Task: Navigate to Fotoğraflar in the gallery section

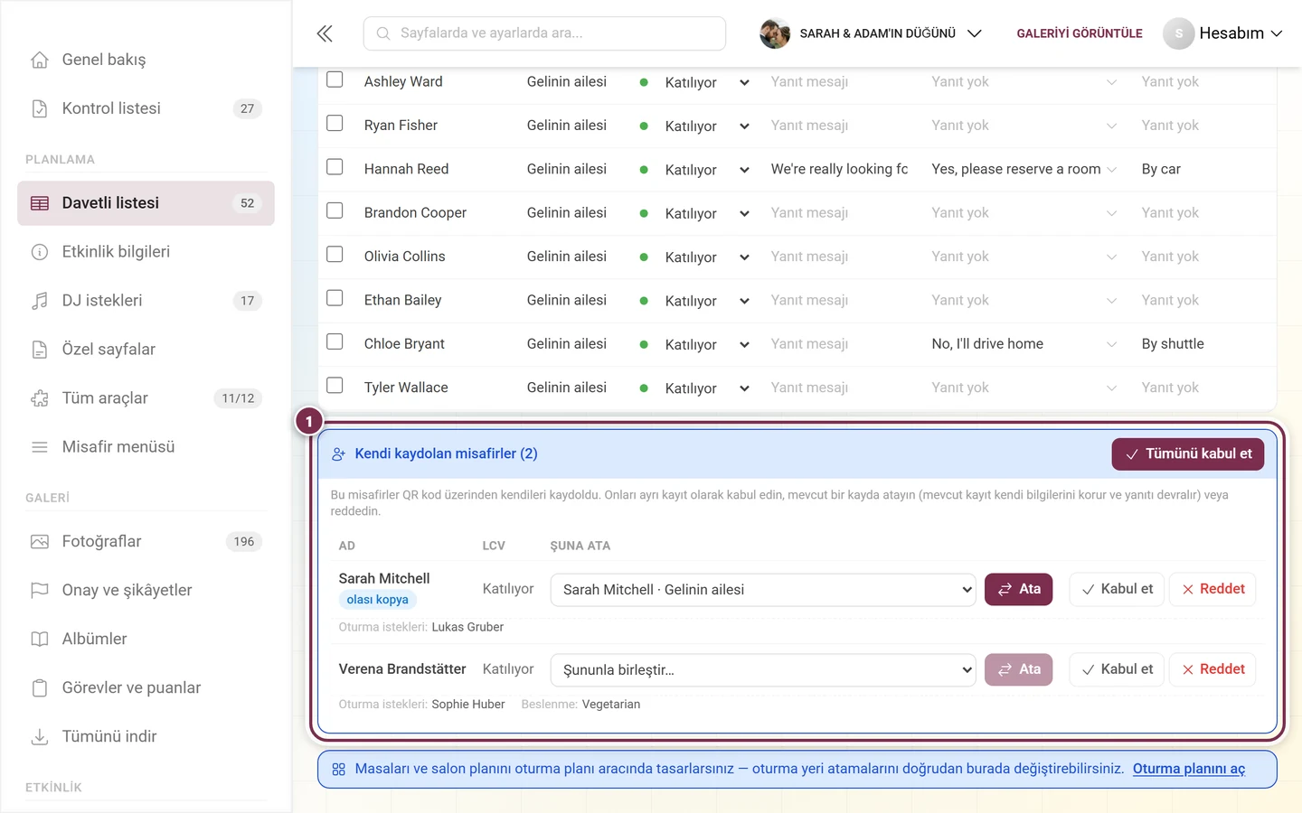Action: 146,542
